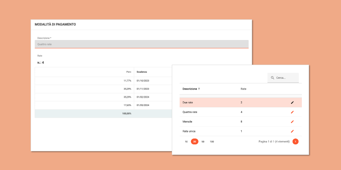Edit the Due rate payment entry
This screenshot has width=341, height=170.
(x=292, y=102)
